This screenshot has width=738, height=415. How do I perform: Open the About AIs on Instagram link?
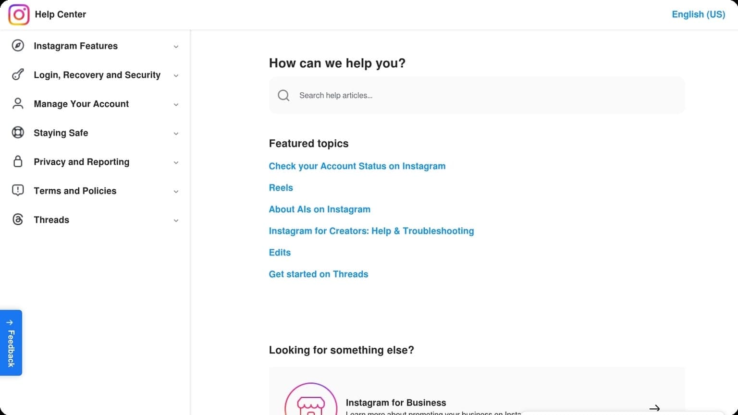click(x=320, y=209)
